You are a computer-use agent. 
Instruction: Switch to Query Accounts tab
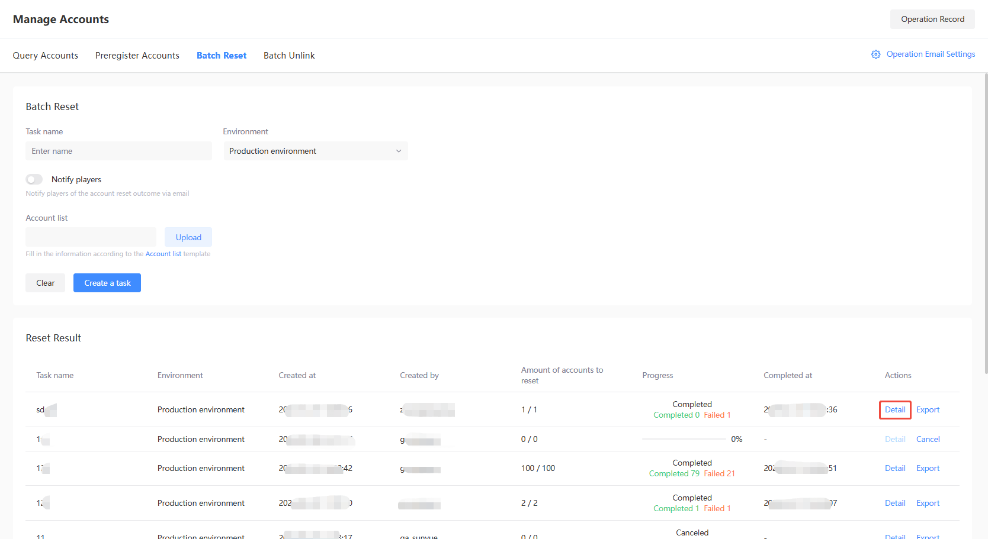point(46,56)
